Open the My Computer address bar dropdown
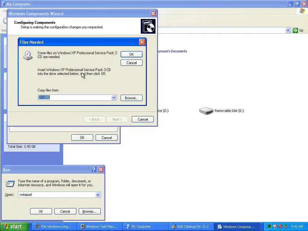 [288, 30]
